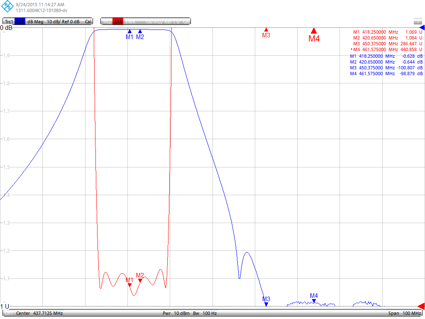Activate the Trc2 trace label
This screenshot has width=425, height=319.
point(107,22)
